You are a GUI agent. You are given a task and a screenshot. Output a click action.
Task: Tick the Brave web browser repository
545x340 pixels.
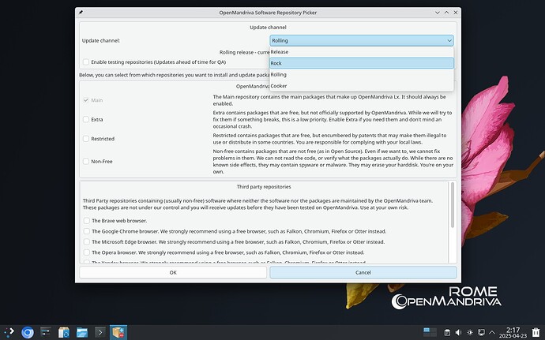[x=87, y=221]
